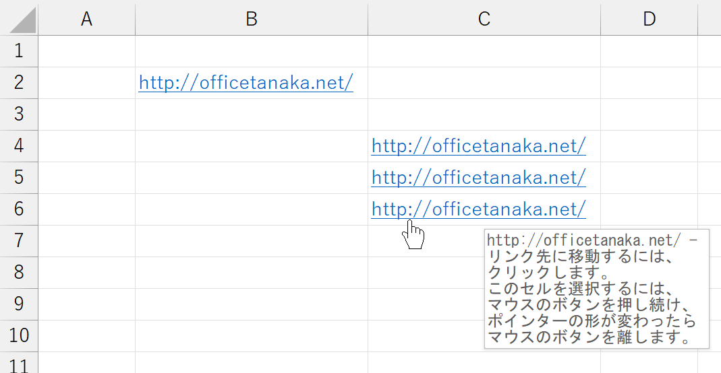Select empty cell A9
721x373 pixels.
tap(87, 304)
